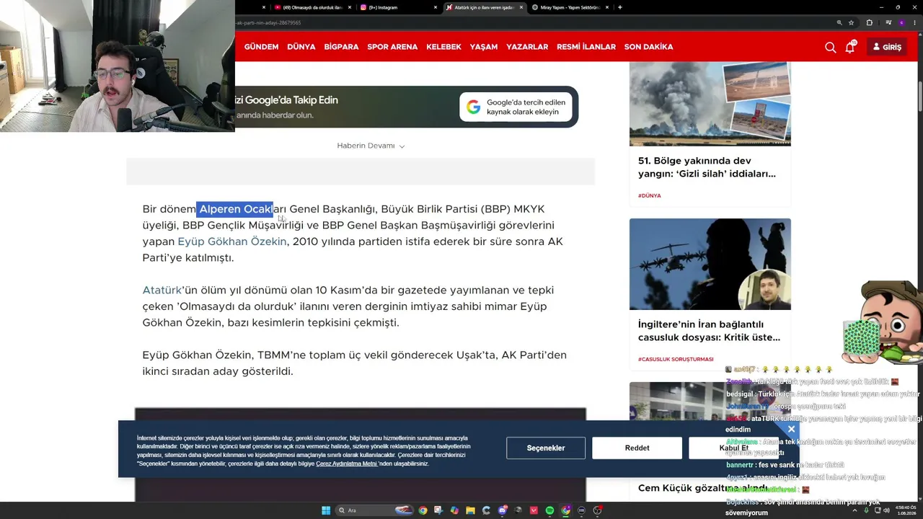Open the notifications bell icon
Screen dimensions: 923x519
850,47
